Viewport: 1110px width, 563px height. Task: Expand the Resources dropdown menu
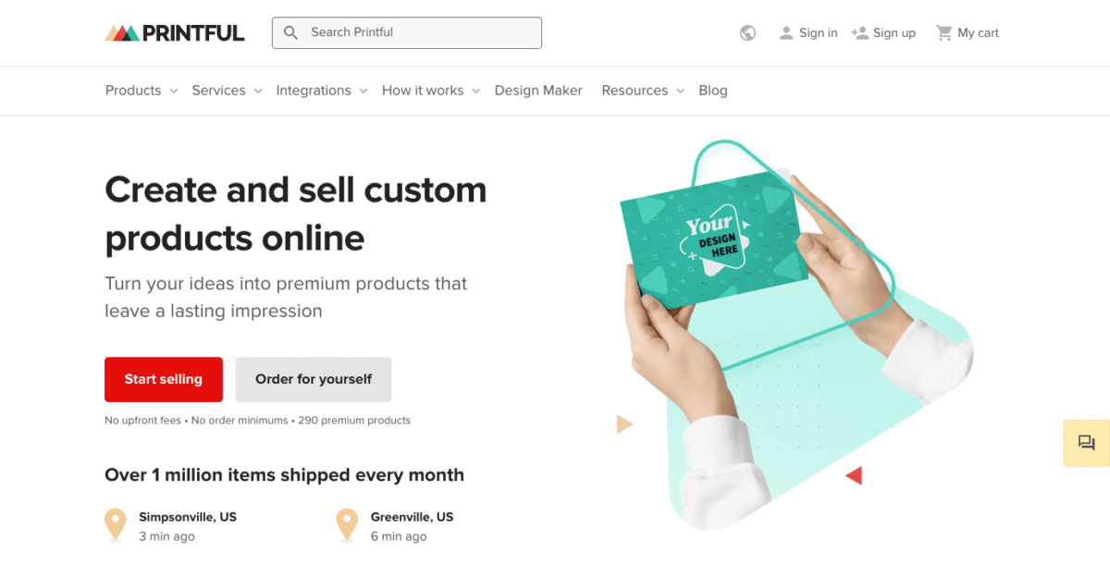(643, 91)
